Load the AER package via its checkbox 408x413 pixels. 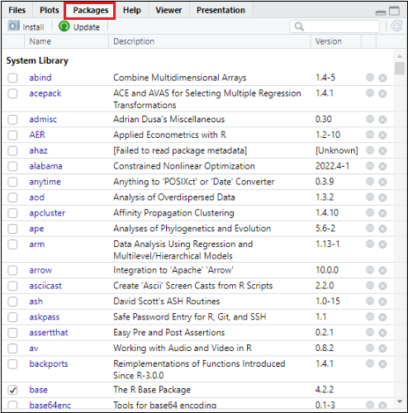[x=12, y=135]
